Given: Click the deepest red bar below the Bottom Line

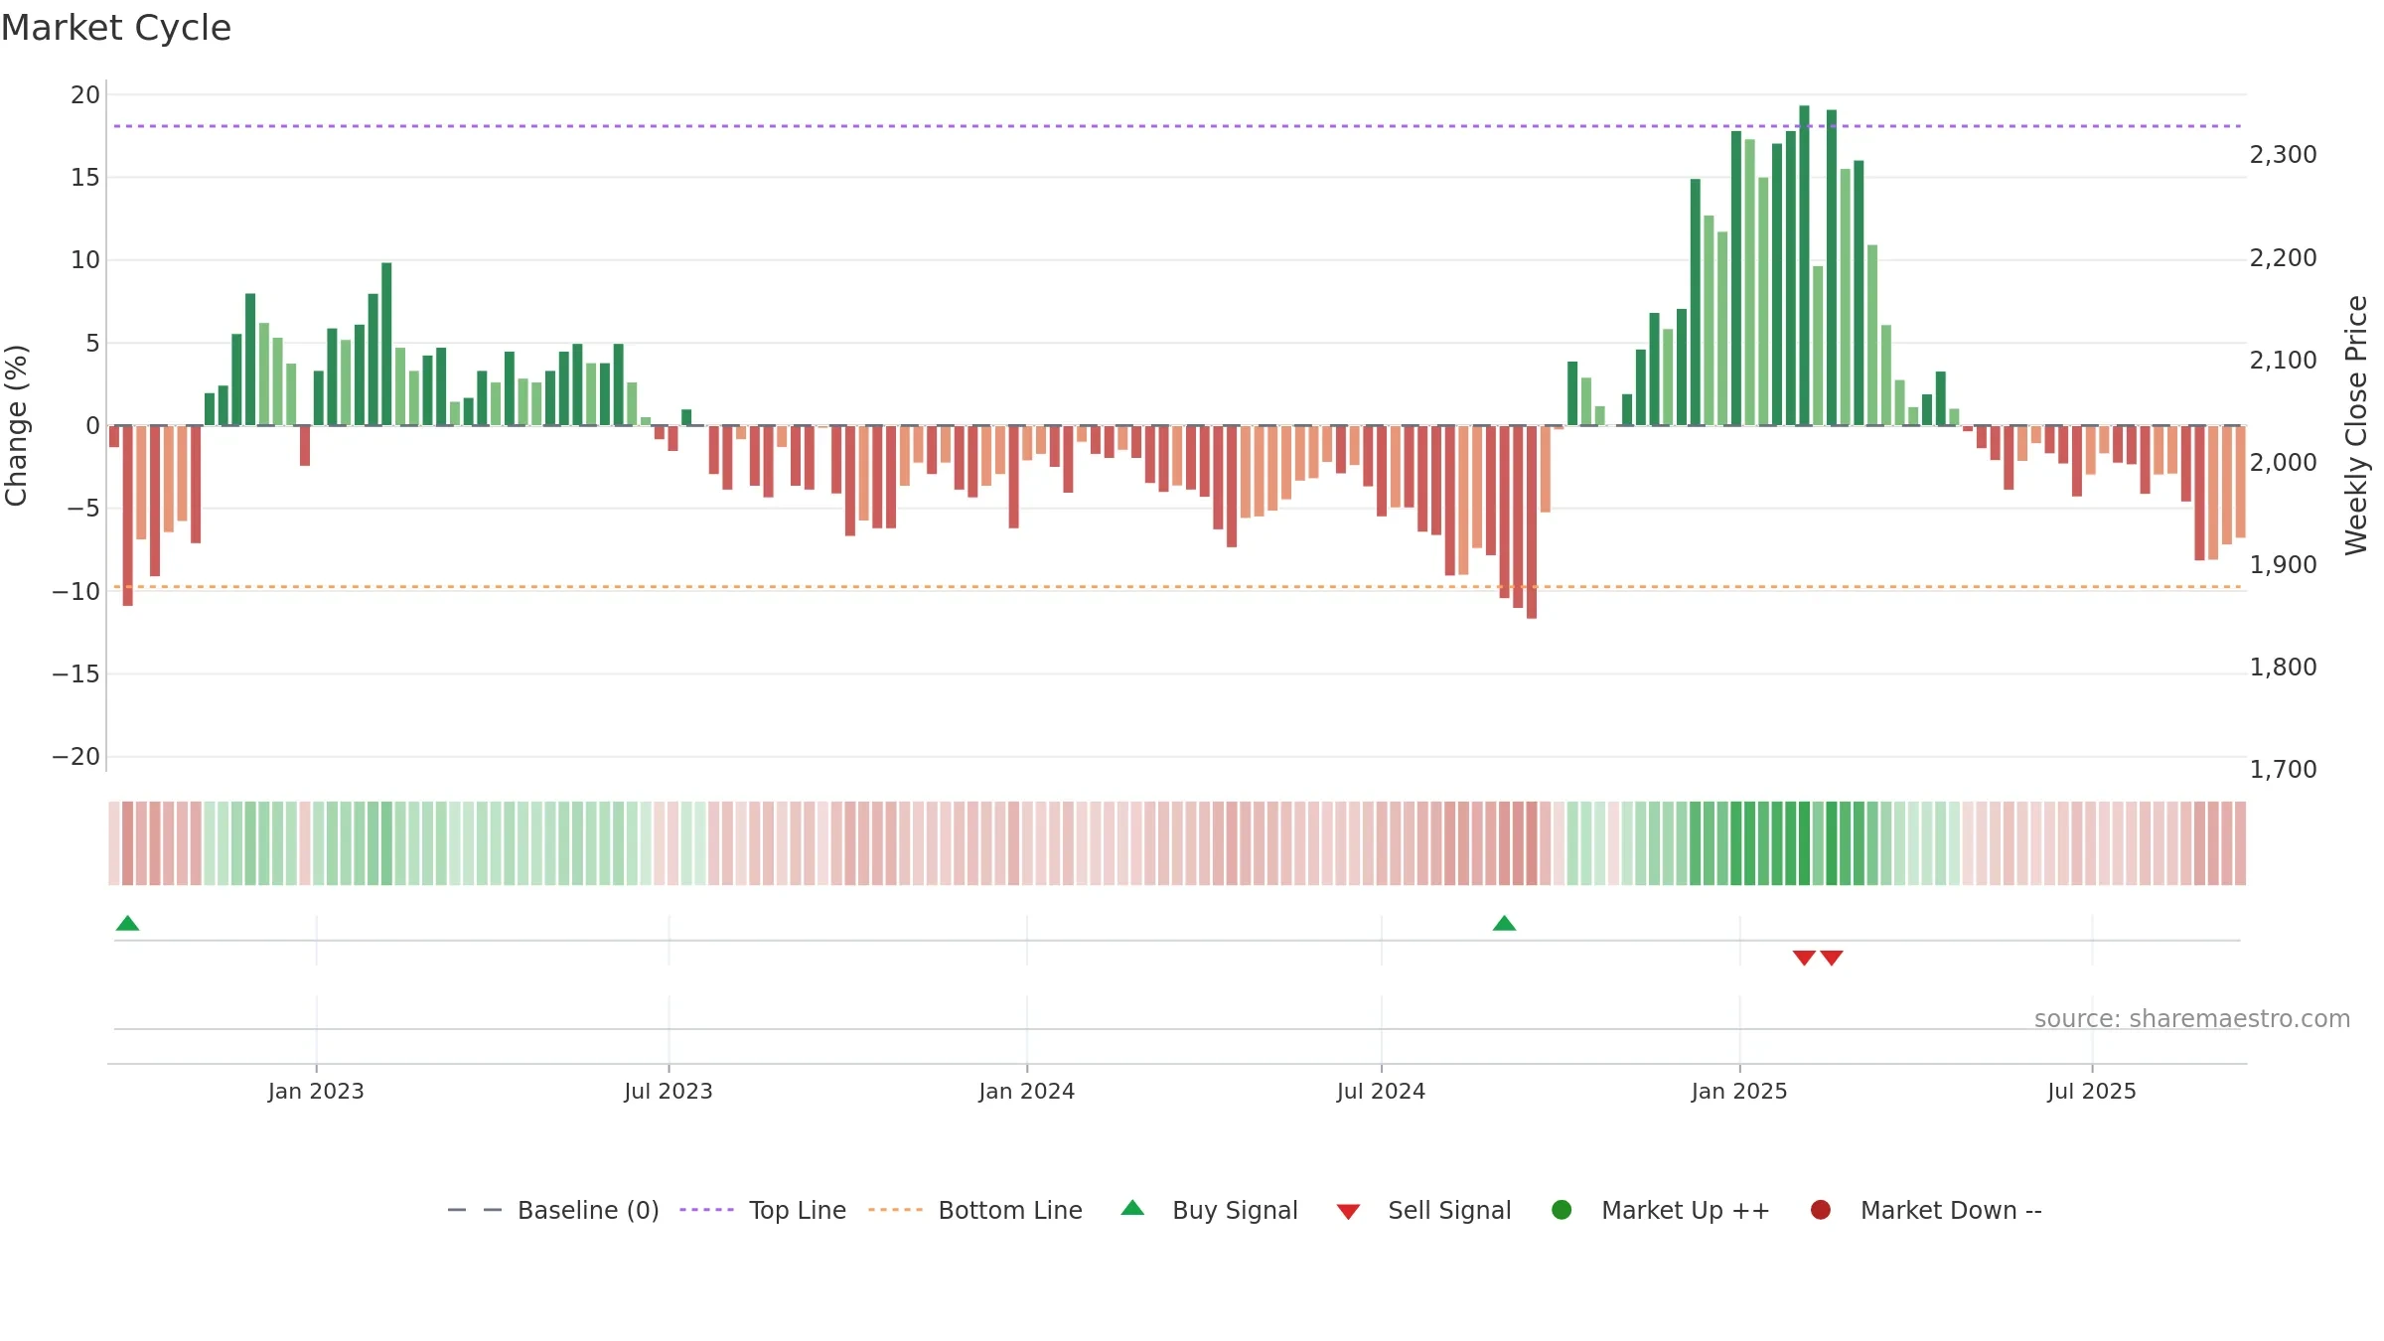Looking at the screenshot, I should [1532, 522].
